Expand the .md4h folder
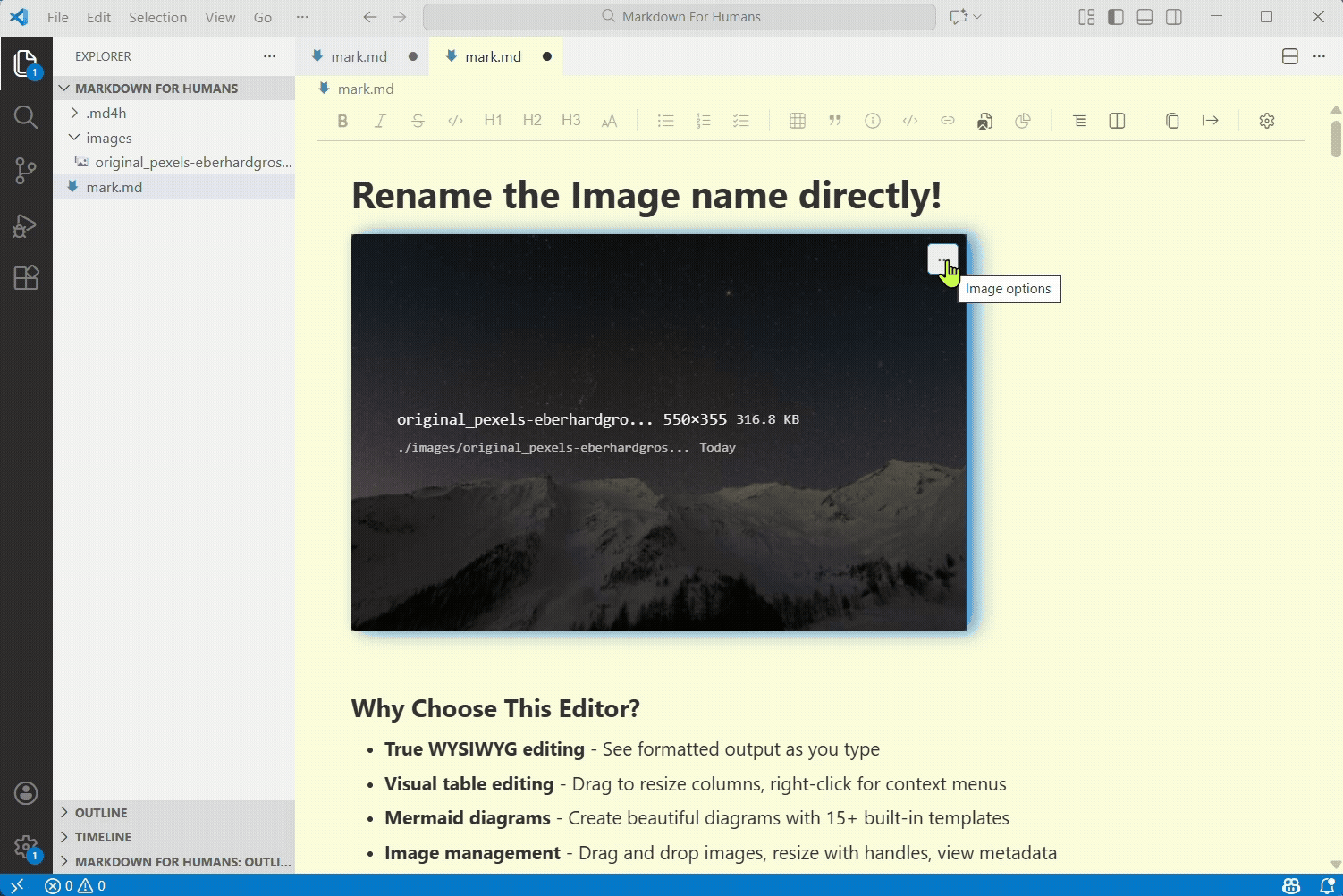 pos(74,113)
